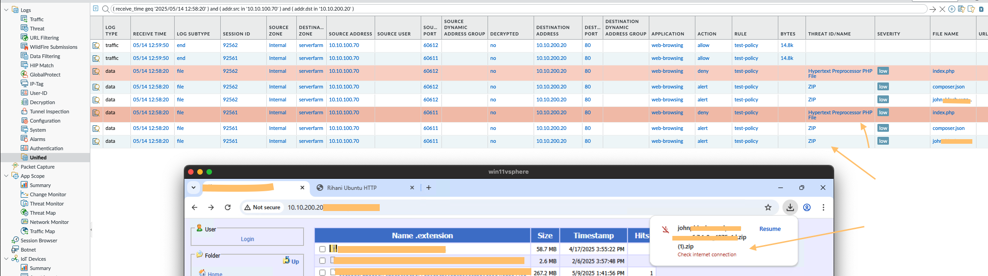
Task: Click the Add Filter plus icon
Action: [952, 9]
